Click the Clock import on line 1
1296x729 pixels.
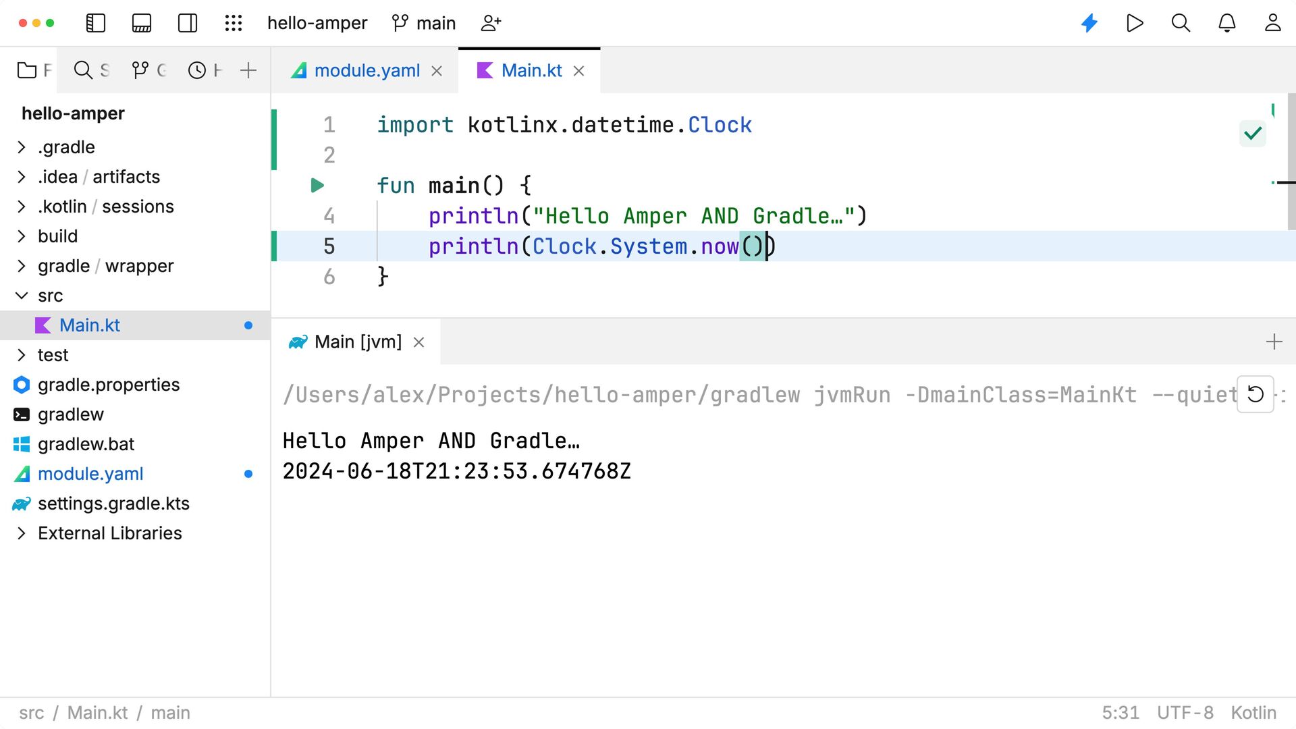[x=720, y=125]
